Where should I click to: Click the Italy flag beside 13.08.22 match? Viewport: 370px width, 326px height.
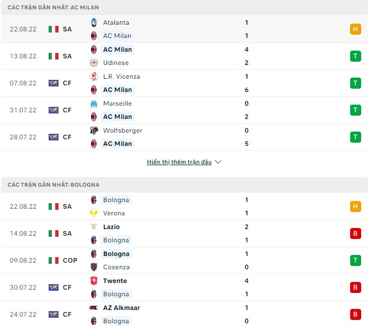tap(54, 56)
